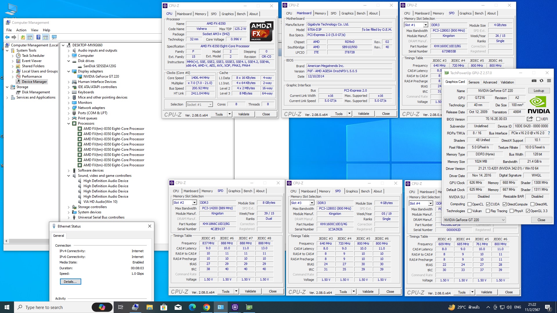Click the BIOS export share icon
The width and height of the screenshot is (557, 313).
coord(530,119)
